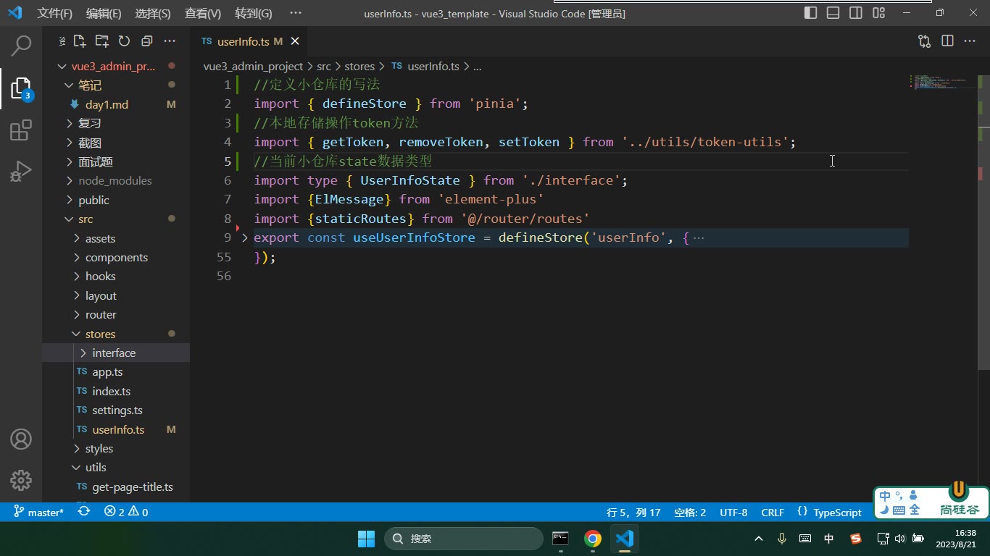Screen dimensions: 990x556
Task: Open the Search view in activity bar
Action: tap(21, 46)
